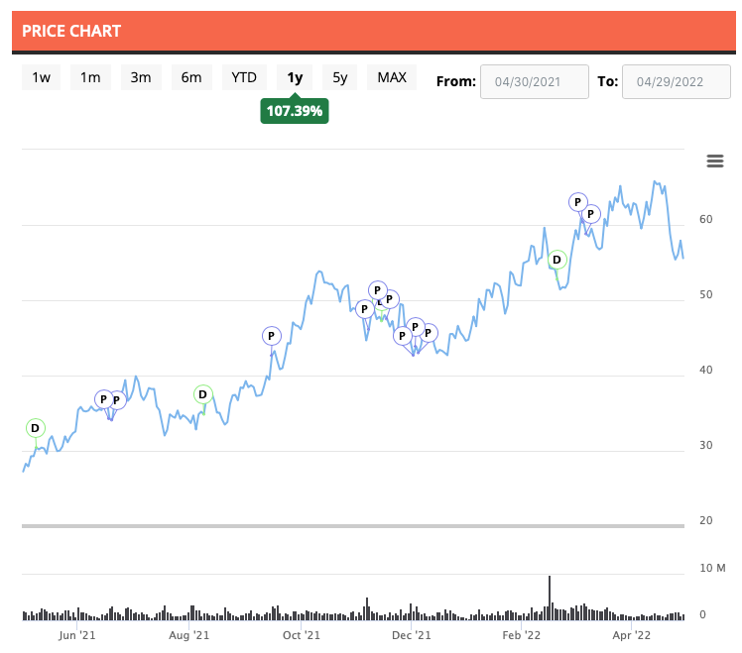The image size is (742, 653).
Task: Click the green D marker near Aug '21
Action: [x=202, y=394]
